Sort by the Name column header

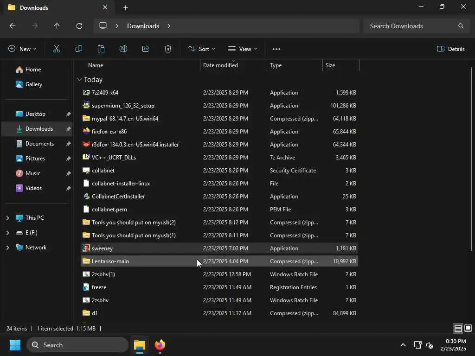[96, 65]
